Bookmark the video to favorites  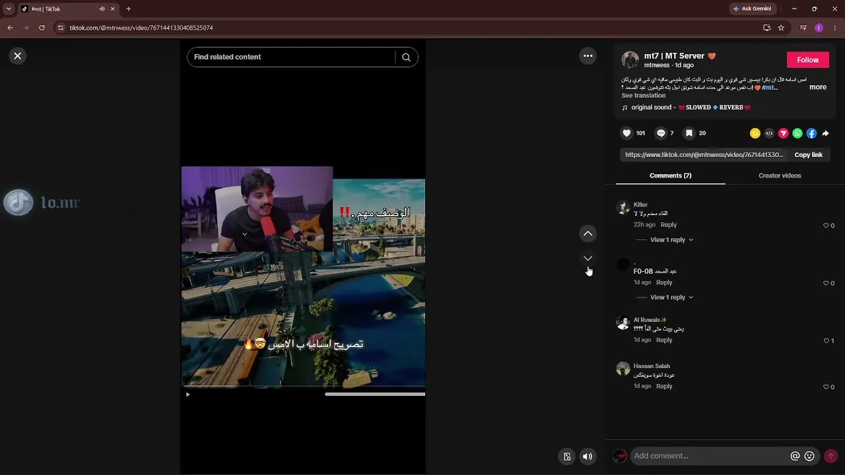[x=689, y=133]
